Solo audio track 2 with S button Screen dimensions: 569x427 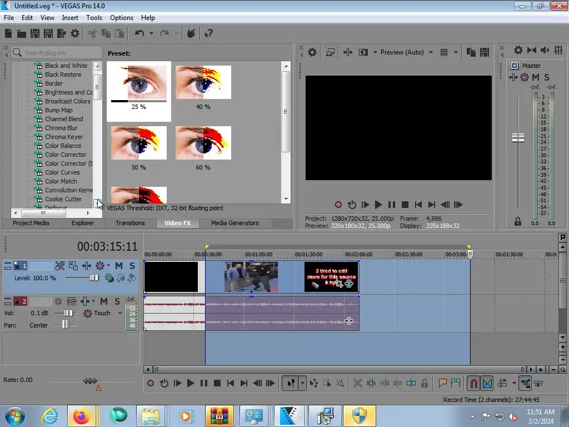117,301
